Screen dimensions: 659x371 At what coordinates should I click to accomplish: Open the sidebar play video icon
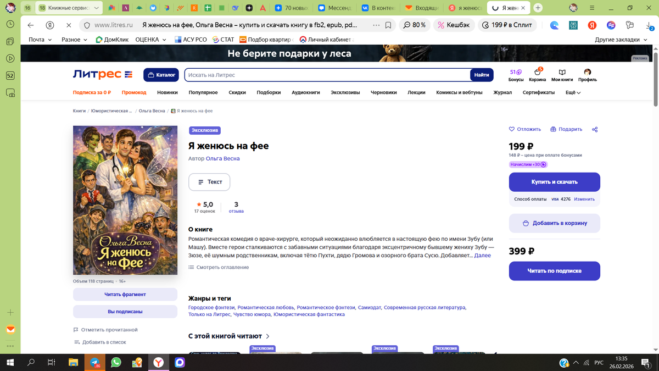coord(10,58)
